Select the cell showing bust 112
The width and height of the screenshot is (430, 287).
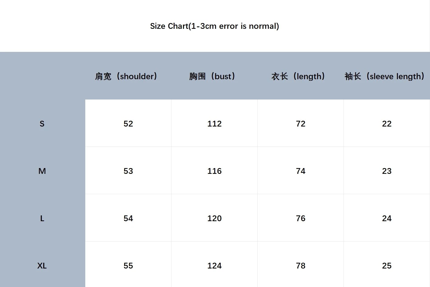click(214, 123)
